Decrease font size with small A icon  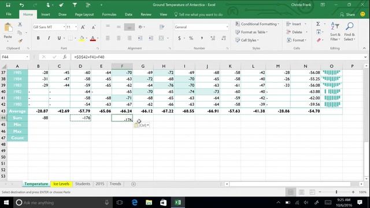point(94,27)
